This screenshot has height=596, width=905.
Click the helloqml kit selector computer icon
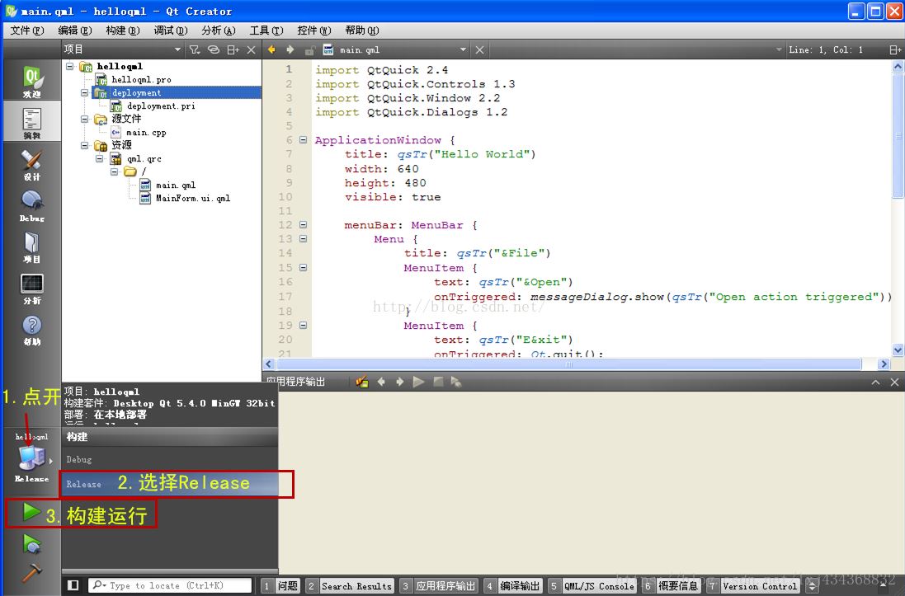(31, 458)
